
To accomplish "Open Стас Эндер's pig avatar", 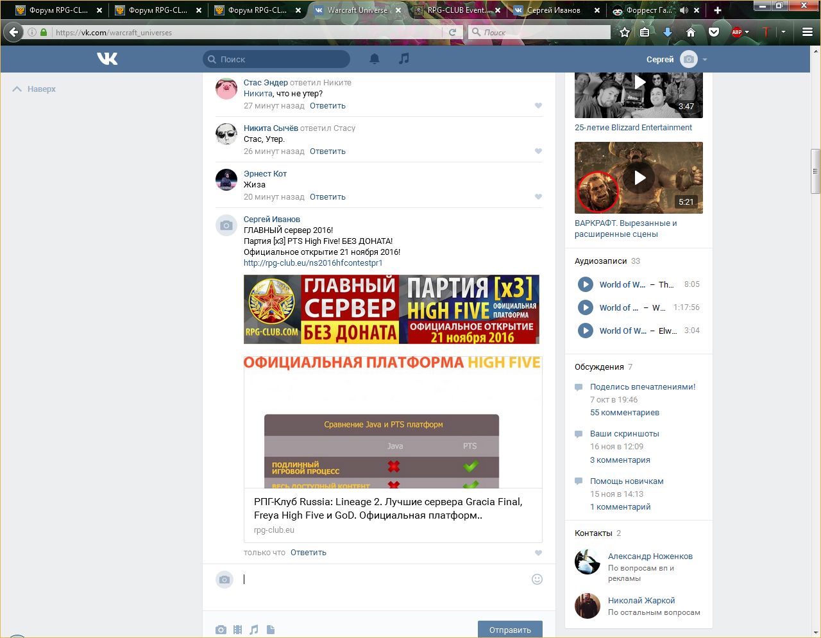I will coord(226,89).
